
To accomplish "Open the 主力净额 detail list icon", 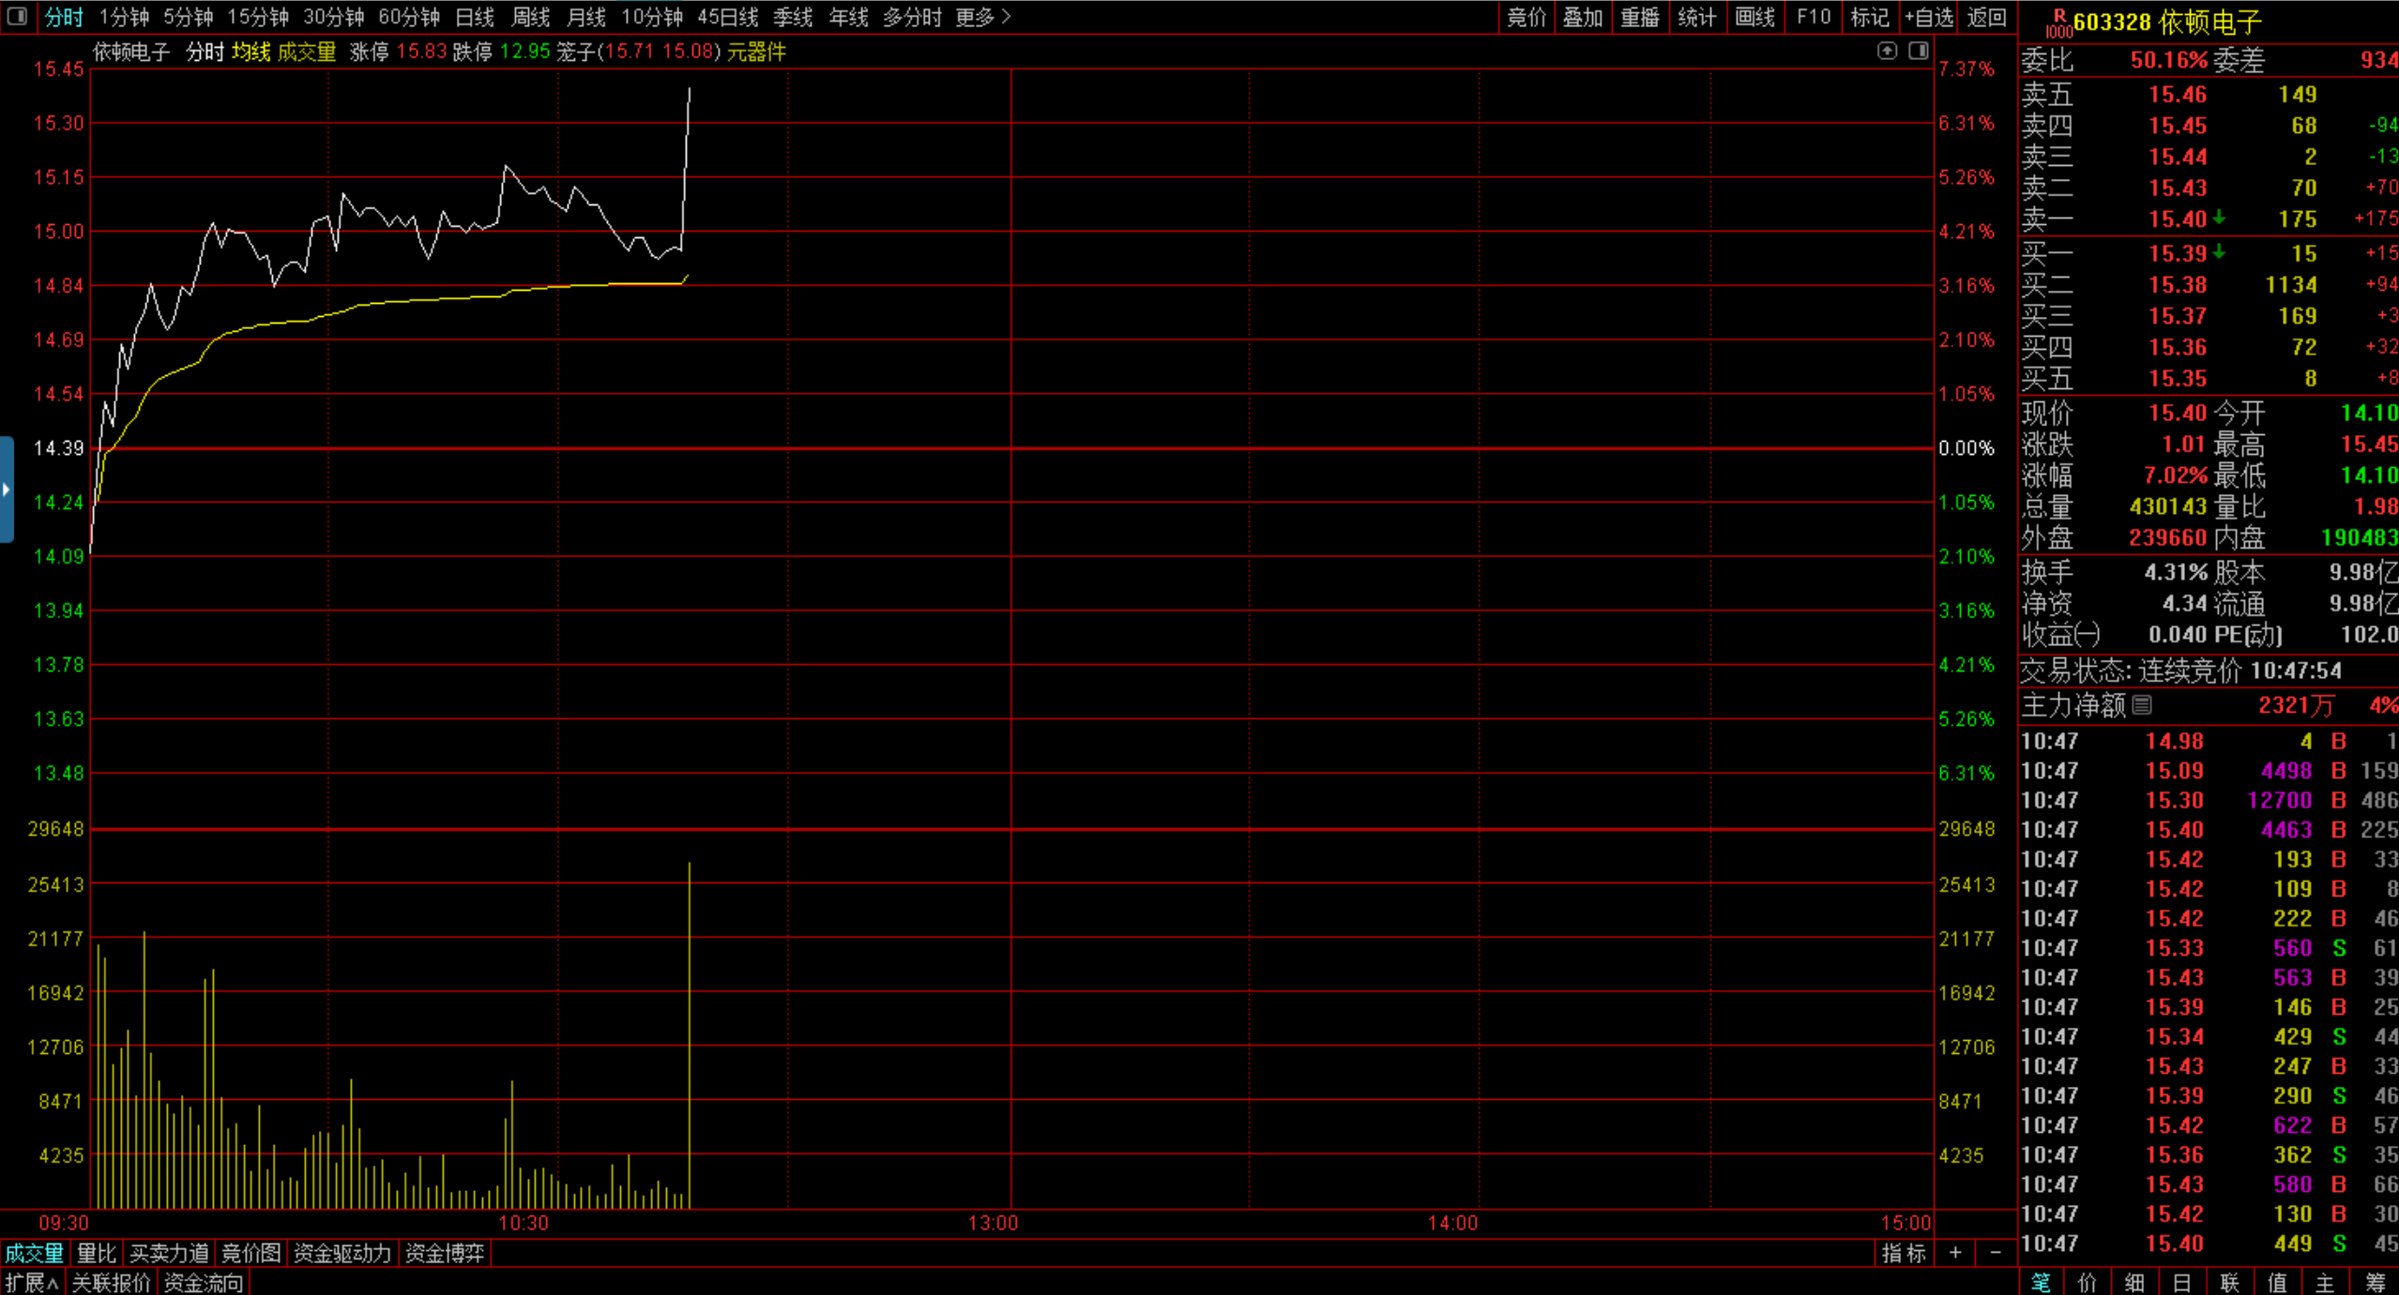I will (x=2142, y=705).
